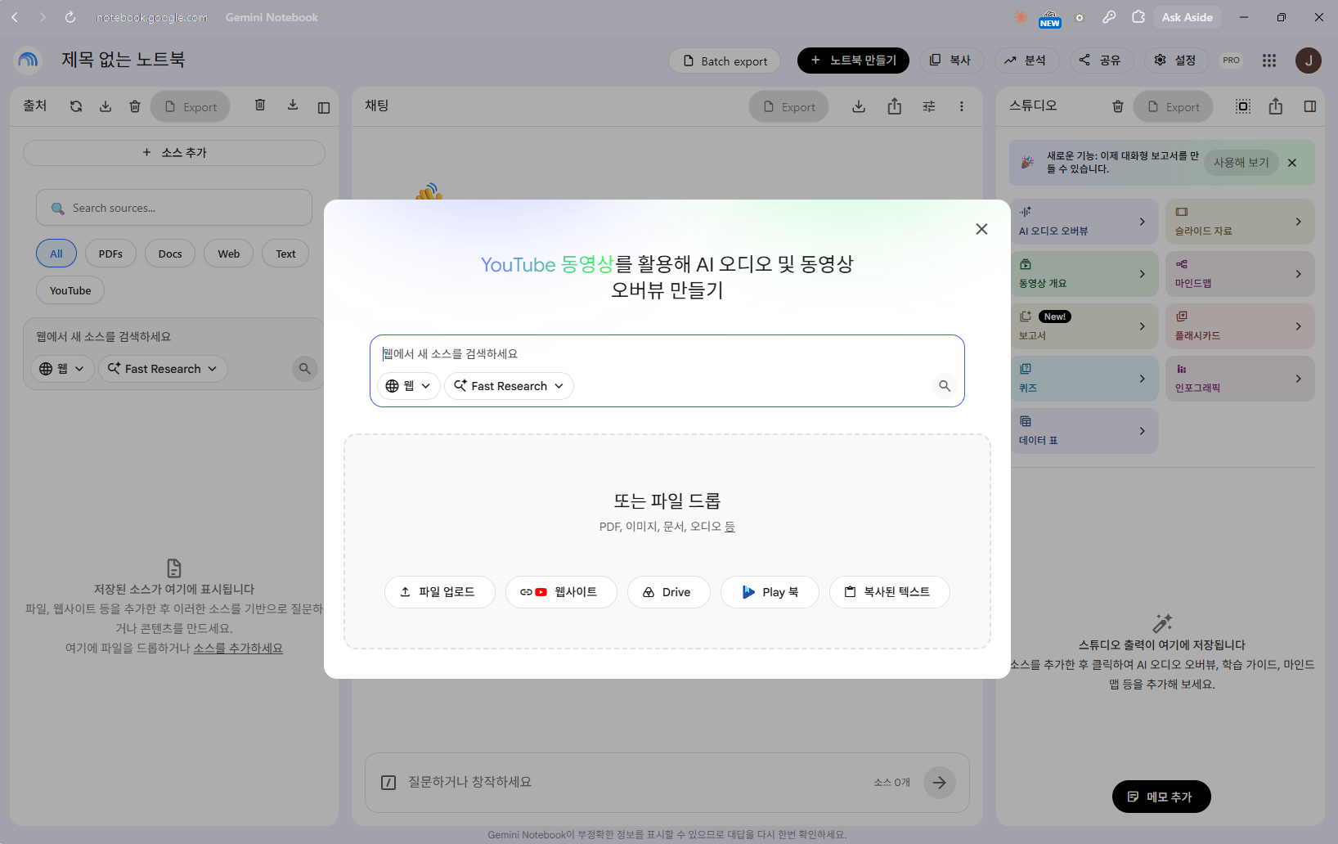
Task: Click the 파일 업로드 button
Action: 439,592
